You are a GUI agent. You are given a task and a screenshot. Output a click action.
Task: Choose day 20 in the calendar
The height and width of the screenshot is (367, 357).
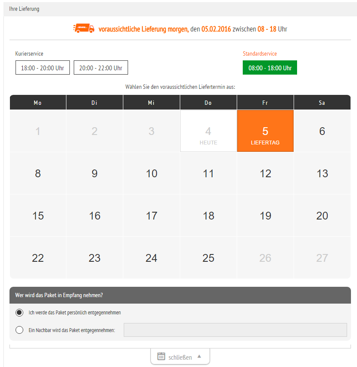point(322,216)
